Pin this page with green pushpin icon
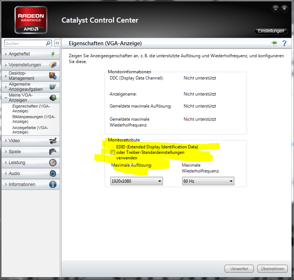Image resolution: width=294 pixels, height=280 pixels. tap(274, 43)
